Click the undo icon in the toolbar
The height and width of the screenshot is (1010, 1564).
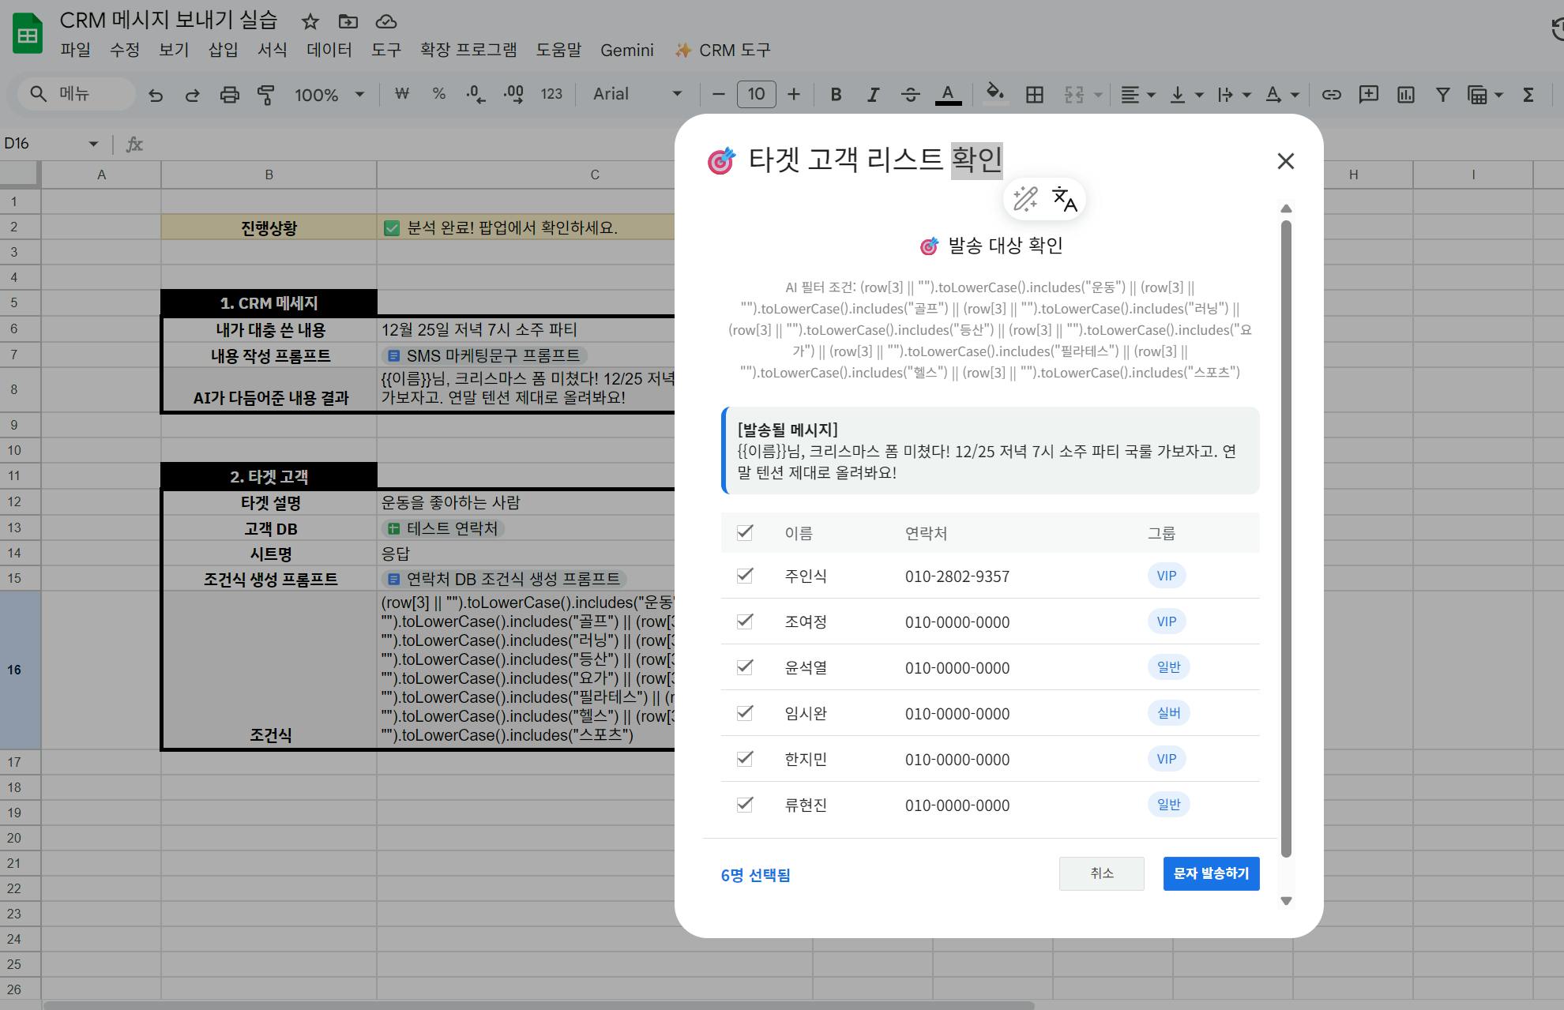(x=156, y=94)
